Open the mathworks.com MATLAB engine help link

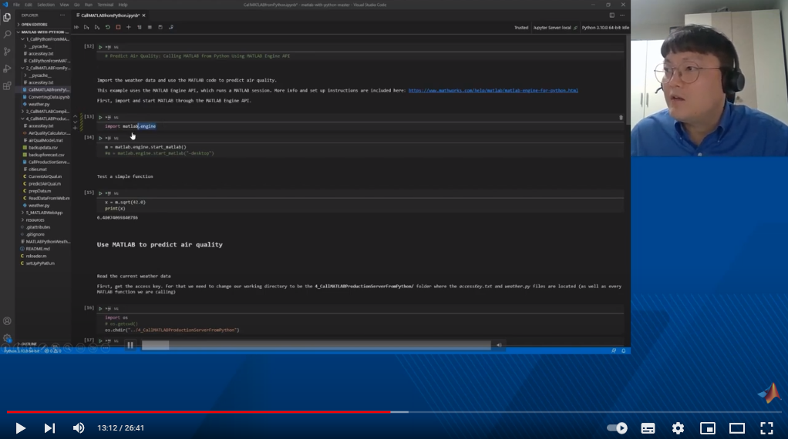[493, 90]
